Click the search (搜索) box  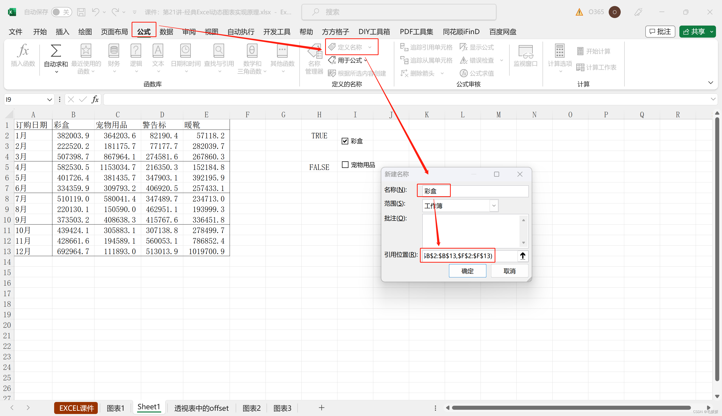click(x=399, y=12)
